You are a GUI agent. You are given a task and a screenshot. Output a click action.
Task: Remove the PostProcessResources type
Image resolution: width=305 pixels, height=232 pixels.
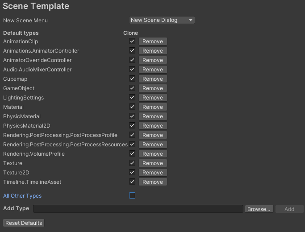[153, 145]
